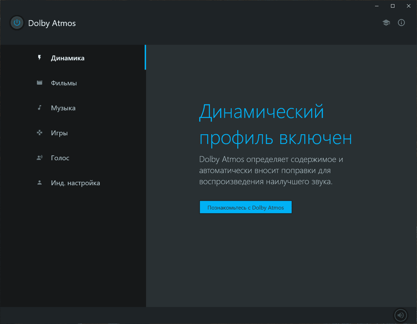
Task: Switch to the Музыка profile
Action: pos(73,108)
